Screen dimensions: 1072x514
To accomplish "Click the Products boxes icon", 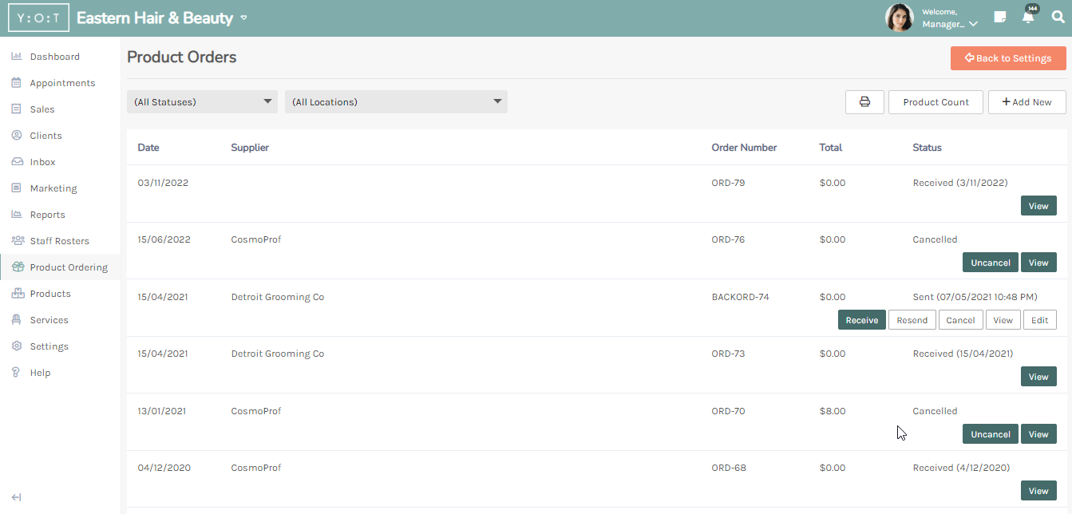I will click(17, 294).
